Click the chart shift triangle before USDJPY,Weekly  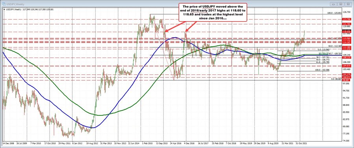pyautogui.click(x=4, y=9)
